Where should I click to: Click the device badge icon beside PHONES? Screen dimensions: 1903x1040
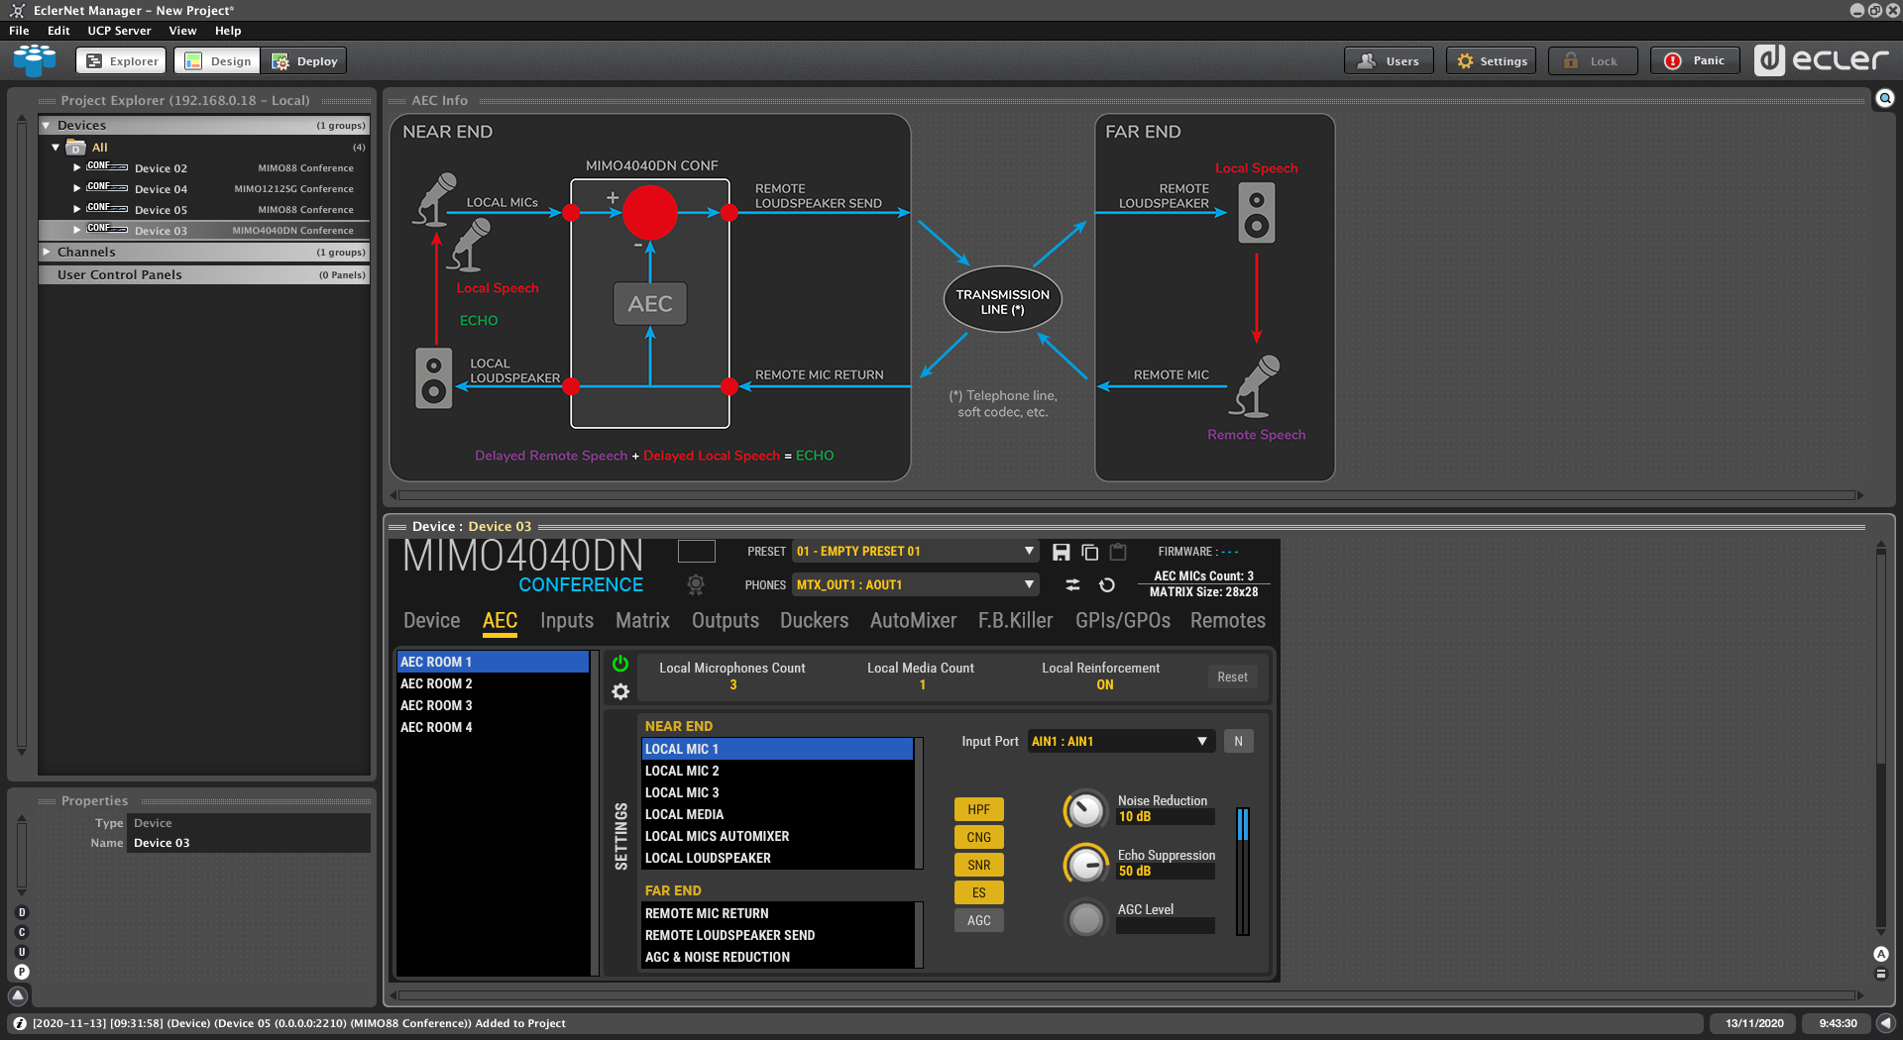696,585
